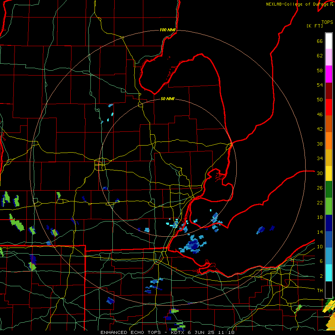The height and width of the screenshot is (335, 335).
Task: Click the "11:10" timestamp text
Action: (226, 332)
